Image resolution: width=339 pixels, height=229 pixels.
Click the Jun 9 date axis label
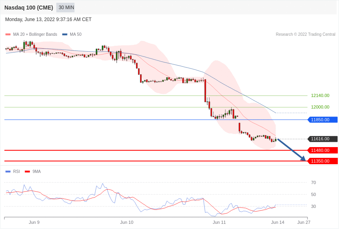[34, 222]
